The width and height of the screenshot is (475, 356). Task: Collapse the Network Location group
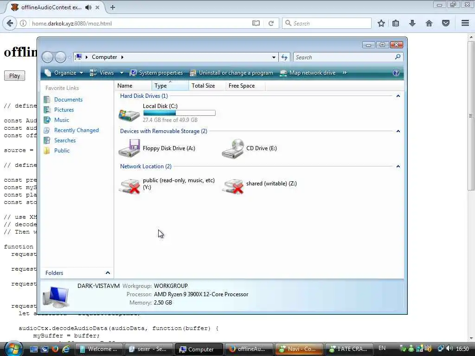398,166
